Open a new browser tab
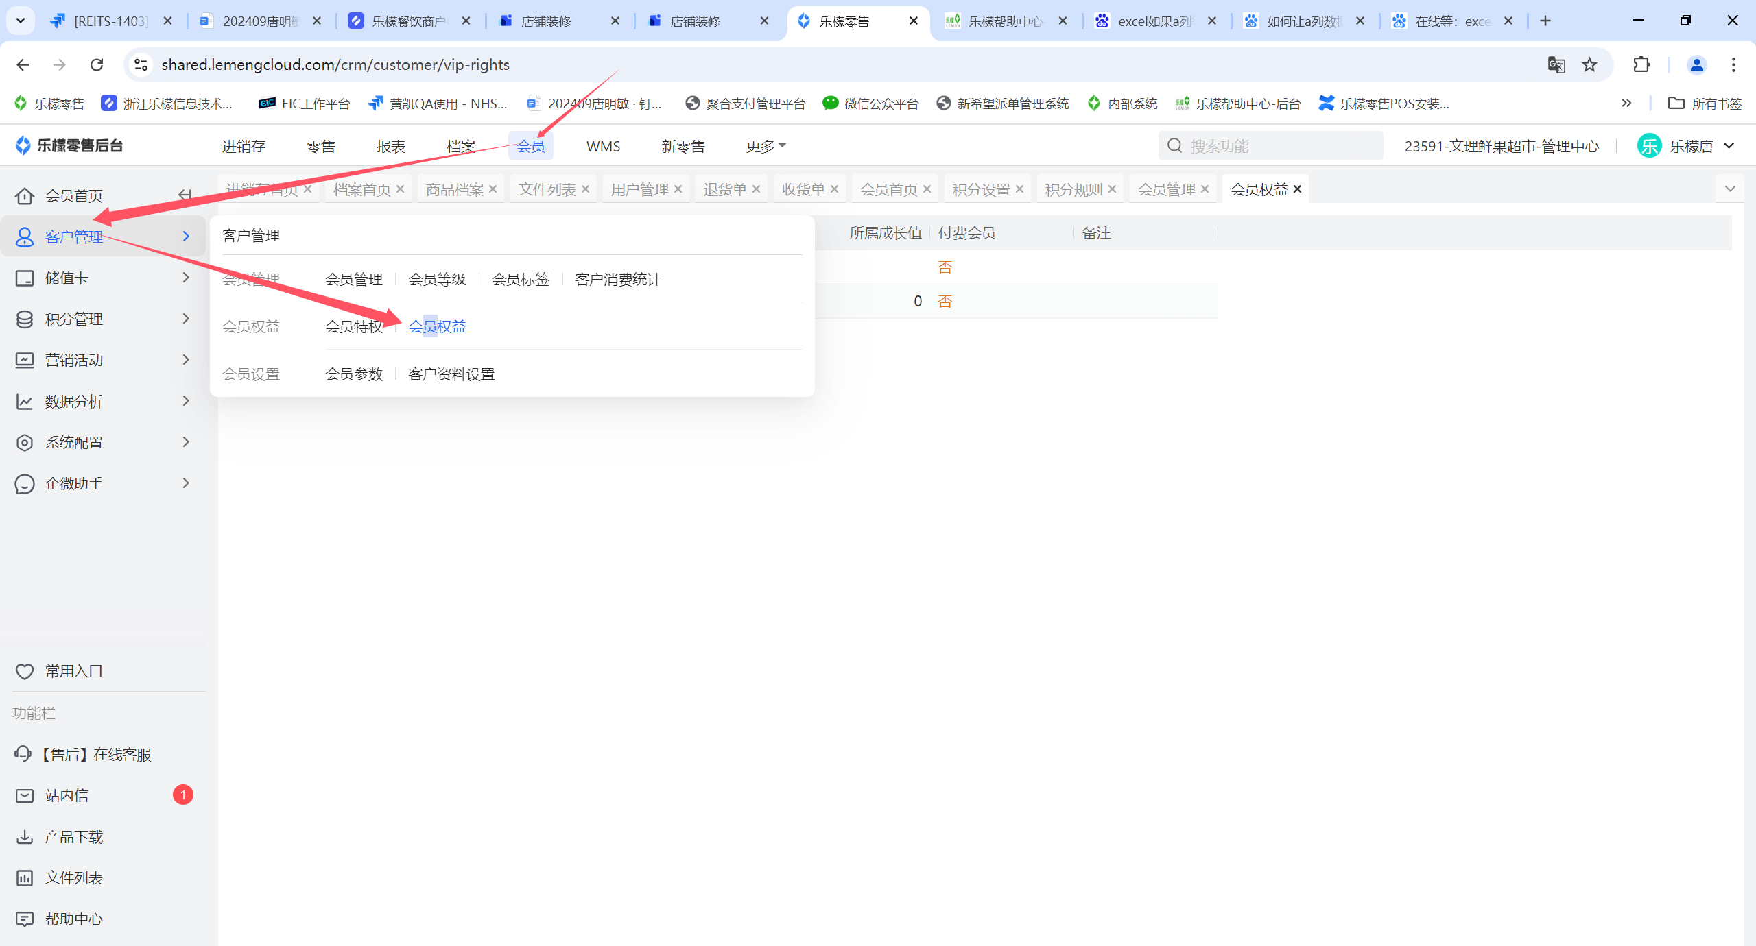Viewport: 1756px width, 946px height. pyautogui.click(x=1545, y=21)
